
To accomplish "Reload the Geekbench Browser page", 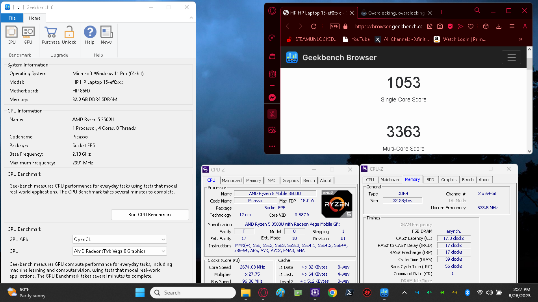I will tap(314, 26).
